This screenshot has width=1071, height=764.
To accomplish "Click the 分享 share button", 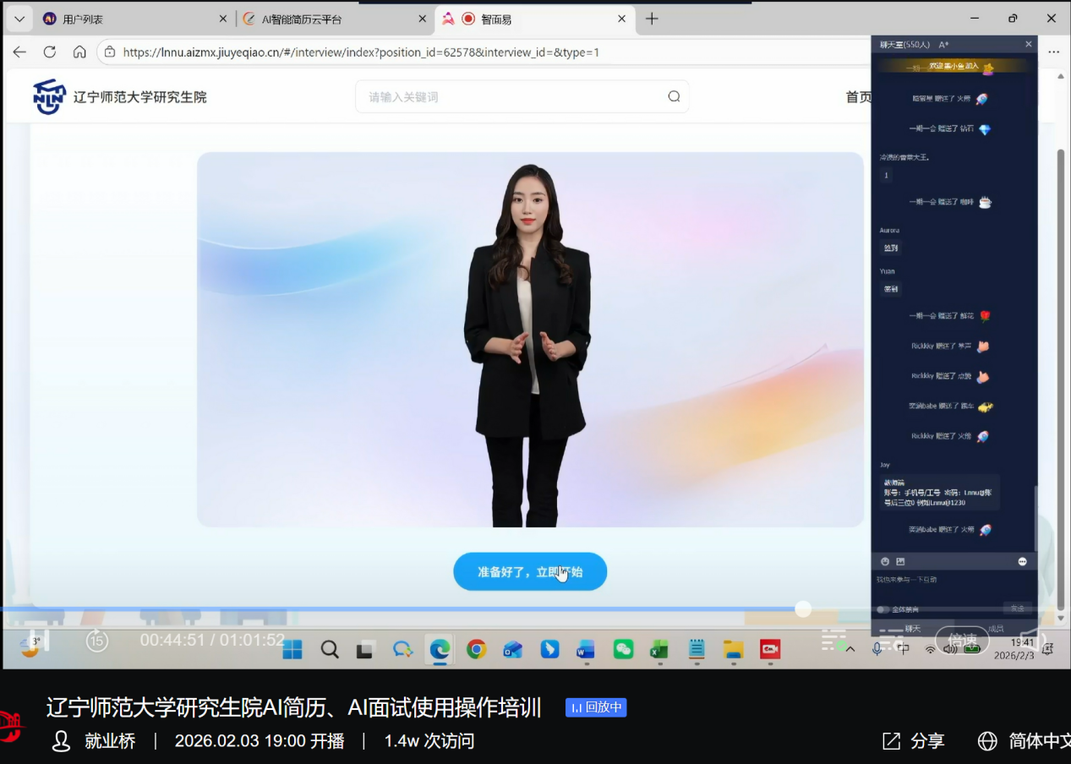I will click(913, 741).
